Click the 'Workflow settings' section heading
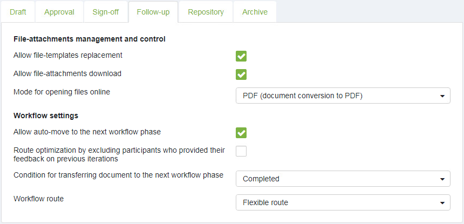 pos(46,116)
